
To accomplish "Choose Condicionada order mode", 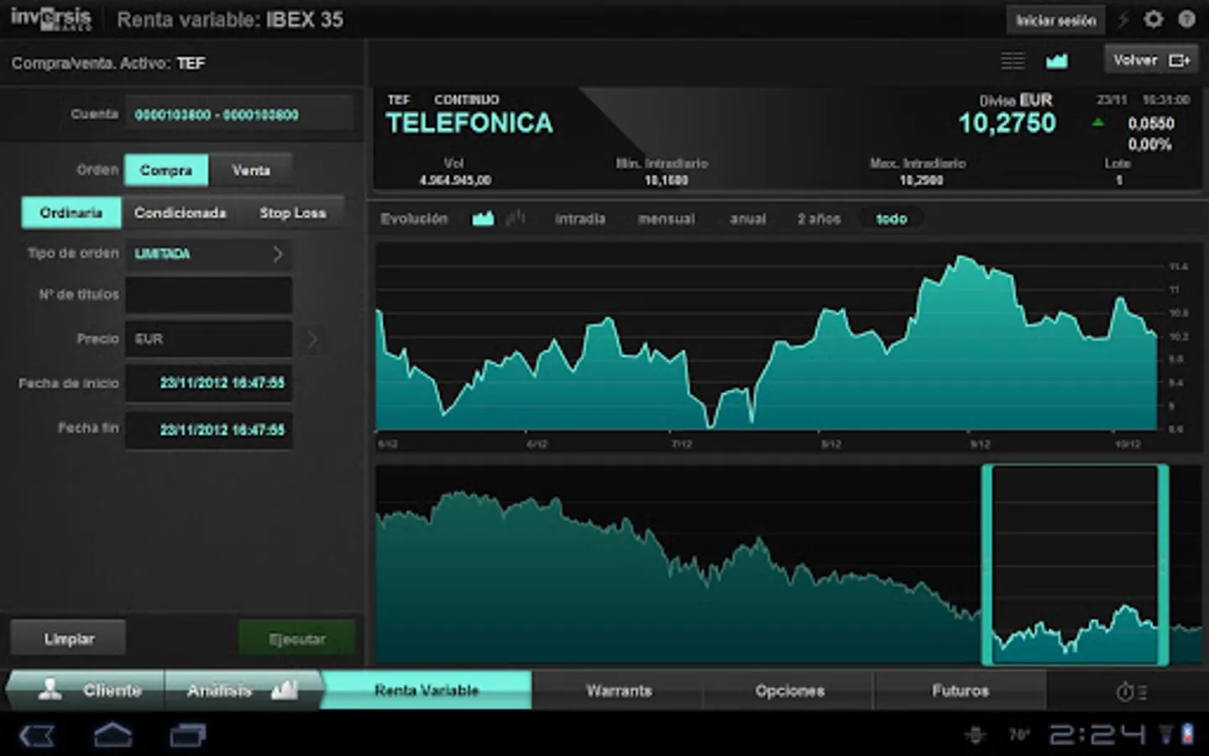I will [x=180, y=213].
